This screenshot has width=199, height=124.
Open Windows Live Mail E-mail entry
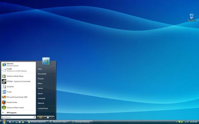18,70
